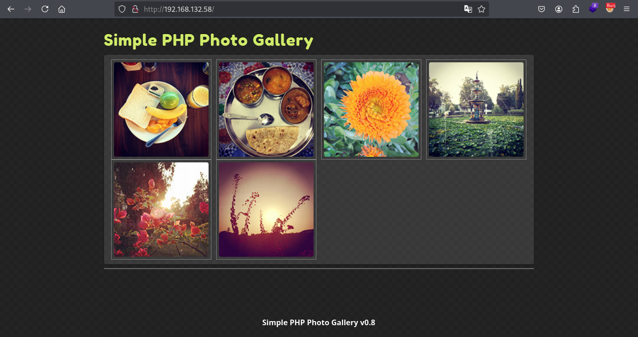The width and height of the screenshot is (638, 337).
Task: Open the extensions puzzle icon
Action: coord(576,9)
